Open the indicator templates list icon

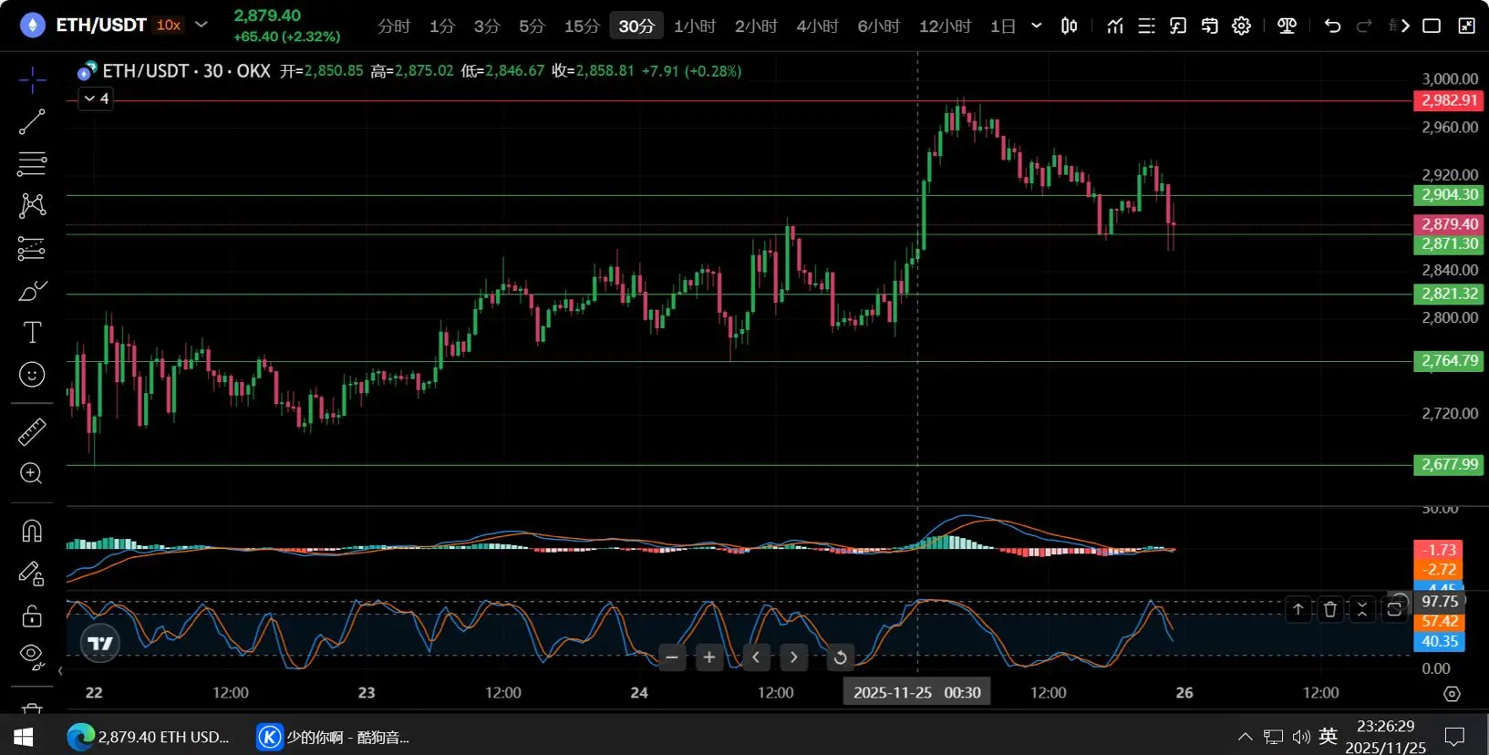click(1146, 26)
